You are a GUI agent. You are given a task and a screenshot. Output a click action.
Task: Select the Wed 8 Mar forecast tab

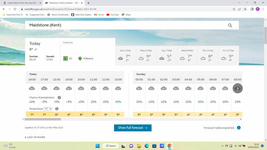187,55
